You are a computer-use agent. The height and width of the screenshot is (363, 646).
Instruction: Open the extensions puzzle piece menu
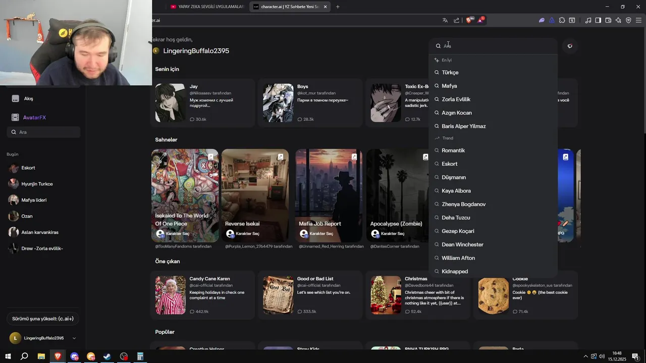pyautogui.click(x=562, y=20)
